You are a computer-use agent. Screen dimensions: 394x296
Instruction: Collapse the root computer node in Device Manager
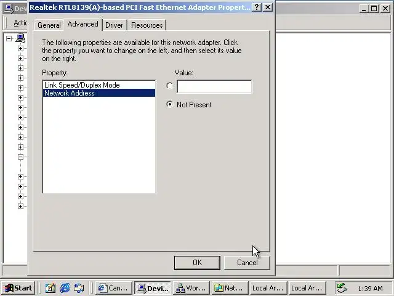[x=9, y=38]
